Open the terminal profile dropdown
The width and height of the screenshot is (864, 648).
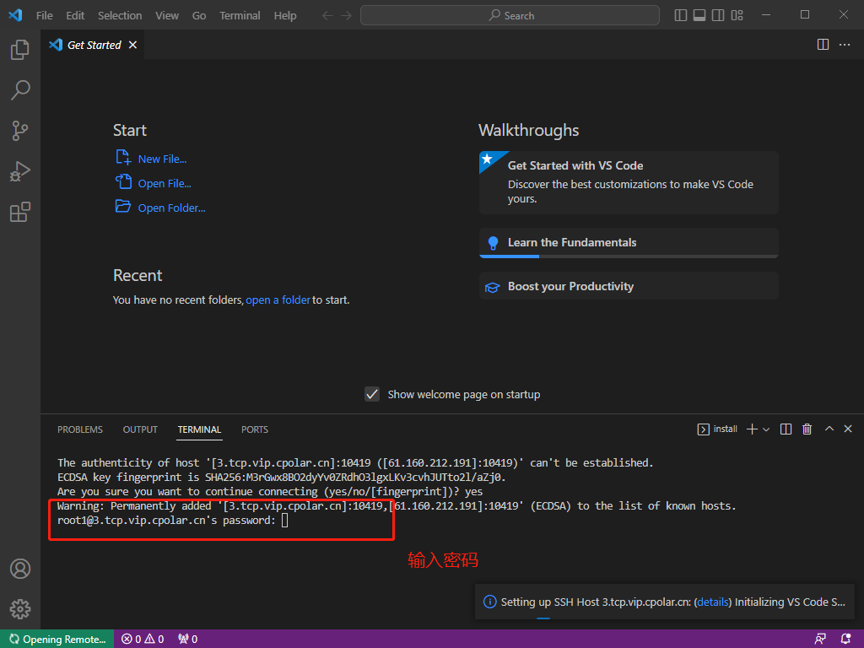[764, 429]
